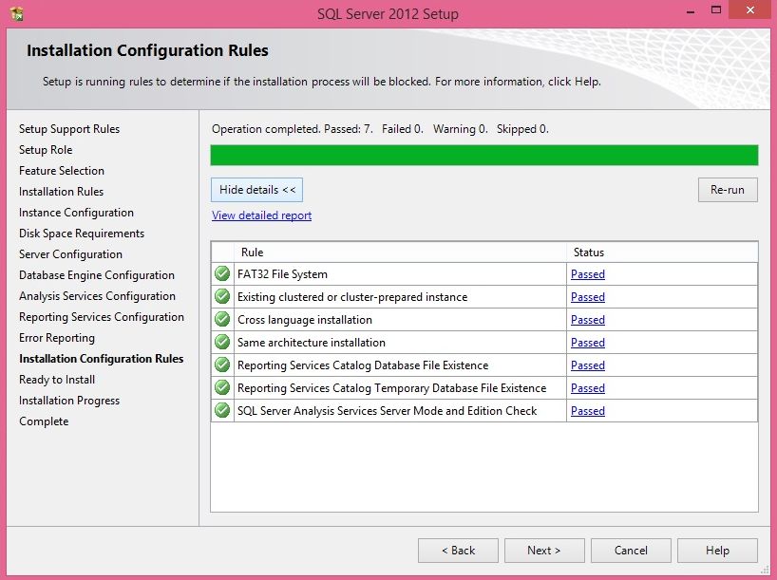Click the green check icon beside FAT32 File System
This screenshot has height=580, width=777.
point(221,273)
